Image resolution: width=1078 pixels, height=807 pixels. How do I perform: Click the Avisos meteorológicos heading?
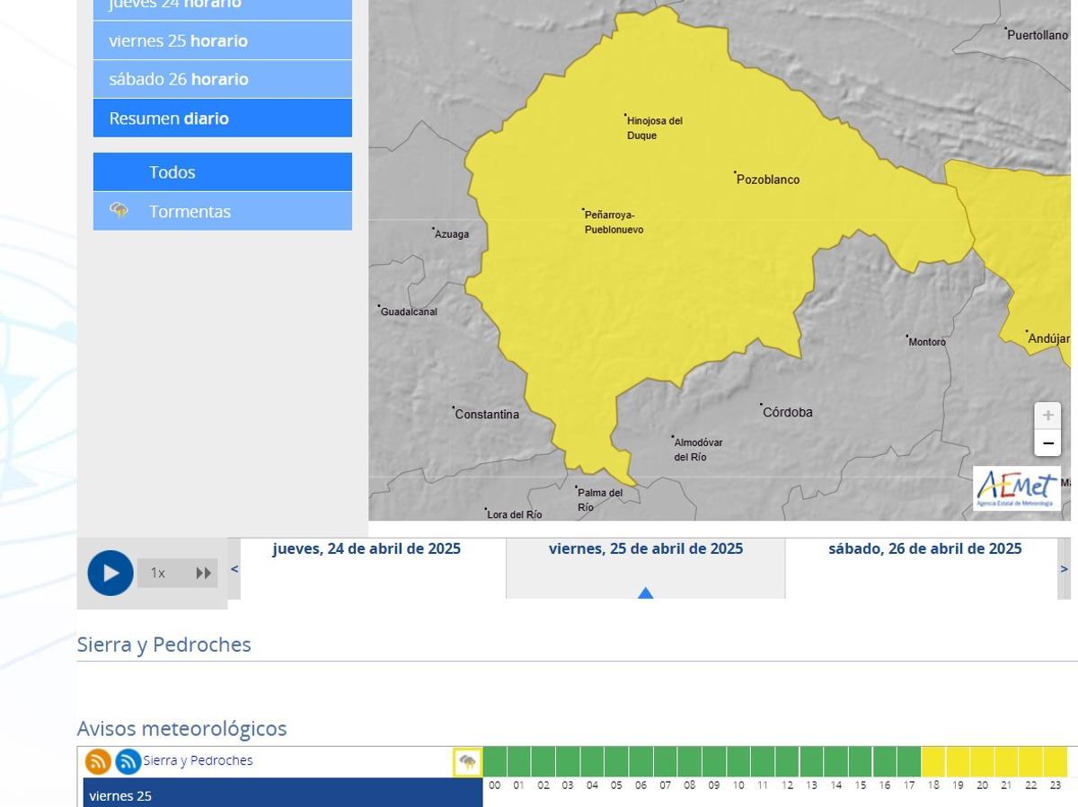click(181, 728)
